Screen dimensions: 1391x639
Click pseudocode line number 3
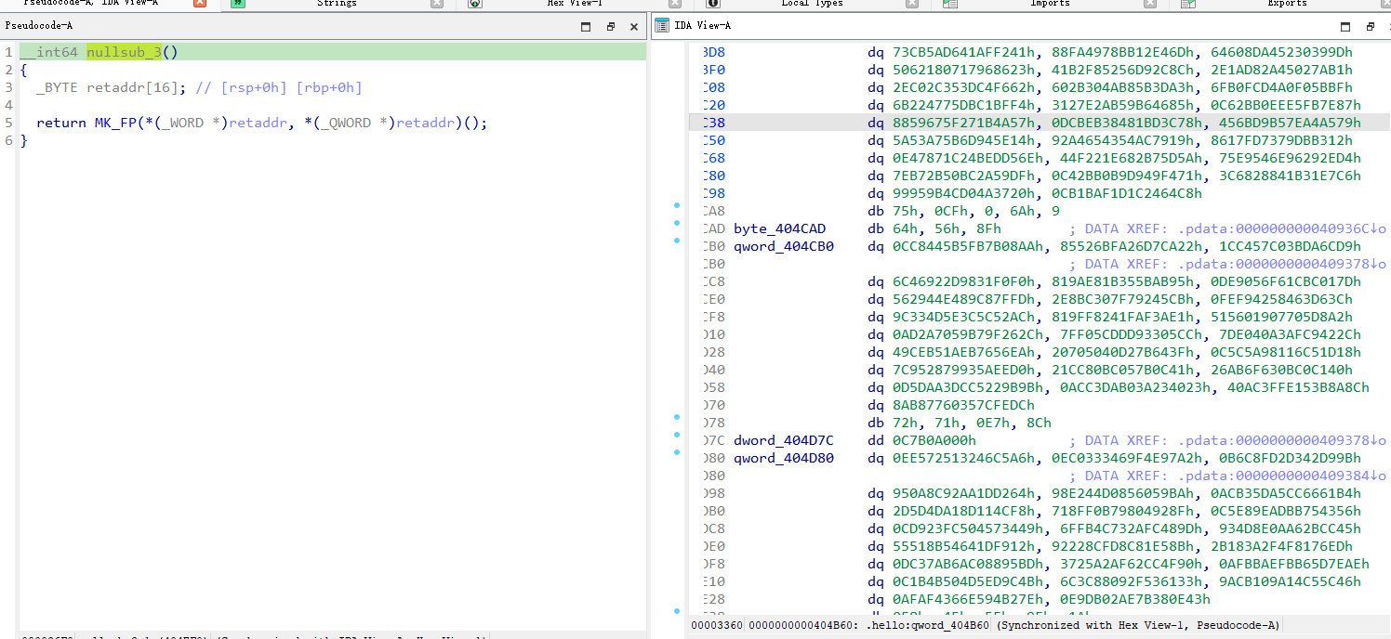click(x=8, y=87)
